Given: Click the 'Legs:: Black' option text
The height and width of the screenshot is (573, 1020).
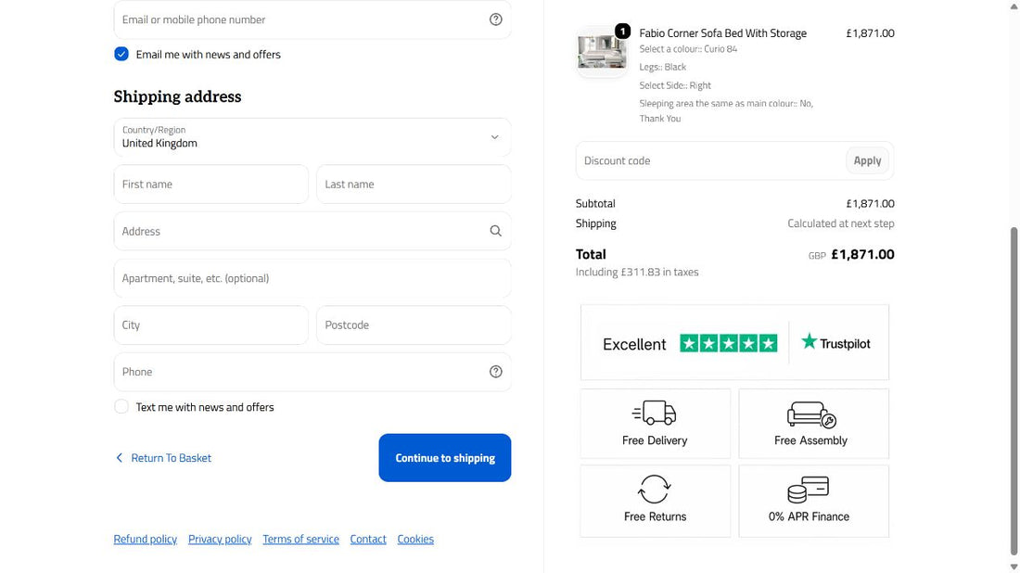Looking at the screenshot, I should click(x=662, y=67).
